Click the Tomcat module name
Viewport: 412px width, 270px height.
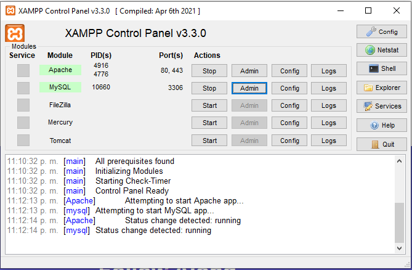pyautogui.click(x=60, y=141)
